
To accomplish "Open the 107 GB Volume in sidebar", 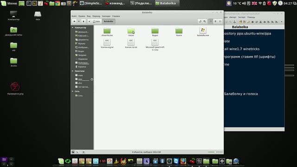I will click(x=82, y=87).
